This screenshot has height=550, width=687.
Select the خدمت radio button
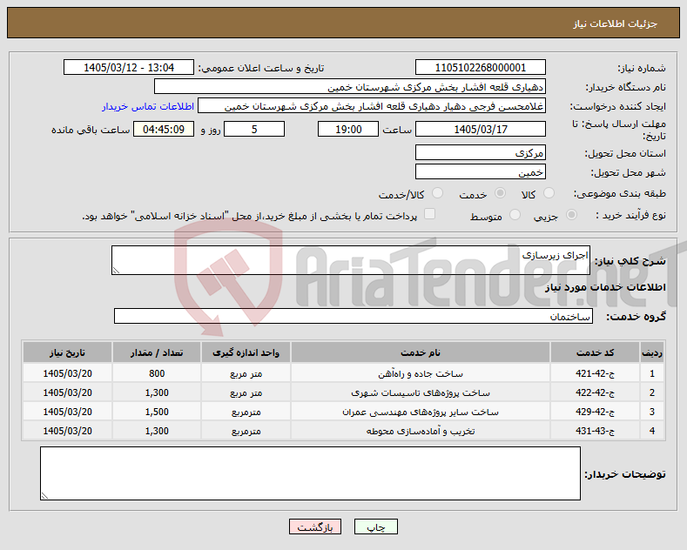(x=500, y=193)
